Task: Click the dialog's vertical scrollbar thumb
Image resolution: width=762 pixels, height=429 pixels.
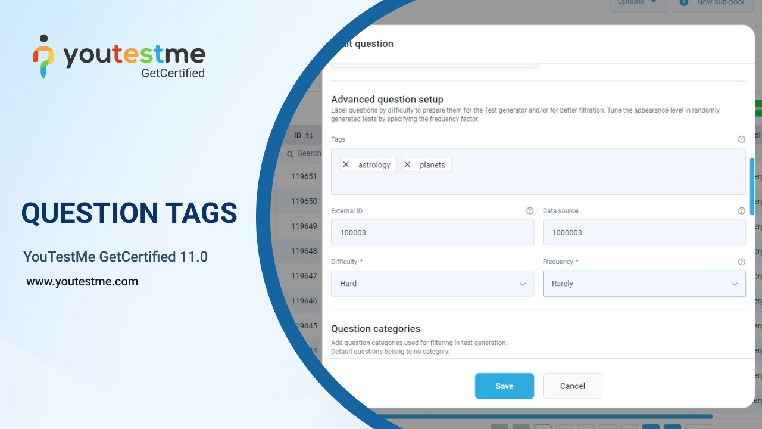Action: tap(752, 186)
